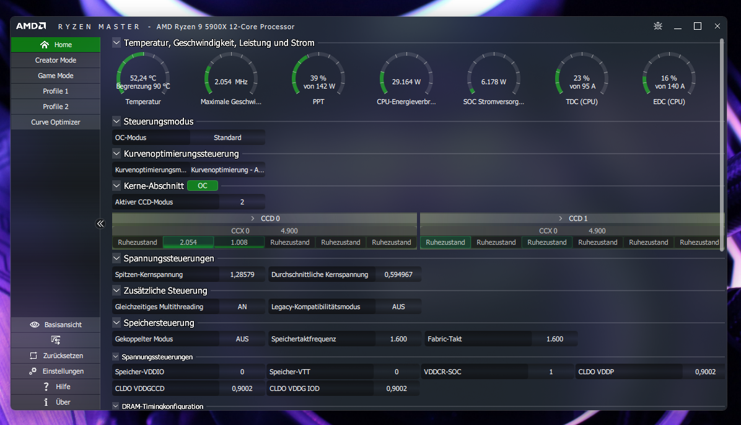Screen dimensions: 741x425
Task: Click Gleichzeitiges Multithreading AN value
Action: (242, 307)
